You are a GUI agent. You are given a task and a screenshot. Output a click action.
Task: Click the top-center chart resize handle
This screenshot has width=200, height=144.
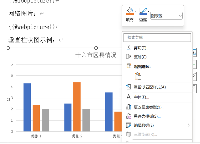coord(96,48)
